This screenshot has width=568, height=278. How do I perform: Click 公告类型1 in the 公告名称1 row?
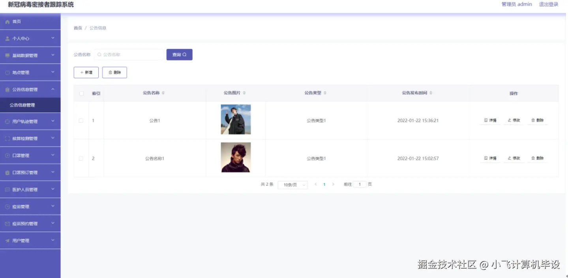(316, 159)
